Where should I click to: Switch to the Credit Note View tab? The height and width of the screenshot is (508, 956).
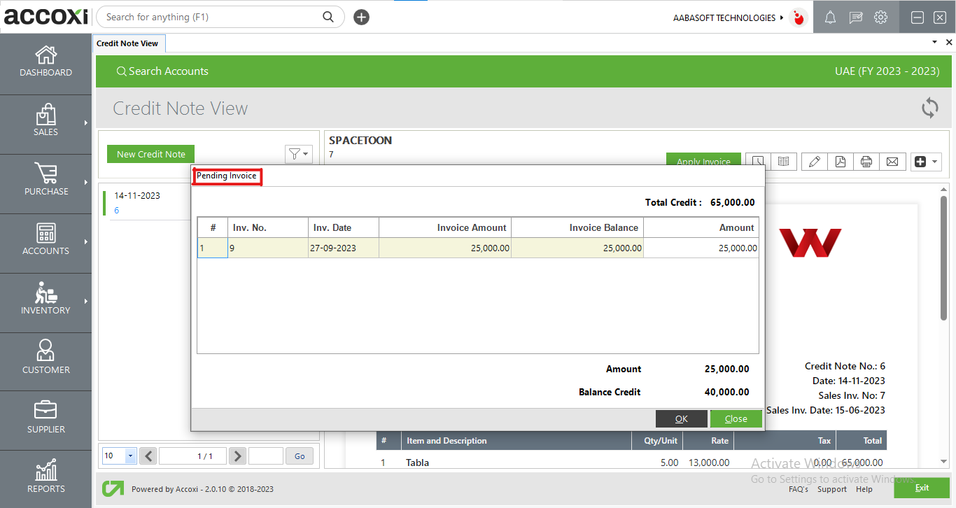tap(129, 43)
